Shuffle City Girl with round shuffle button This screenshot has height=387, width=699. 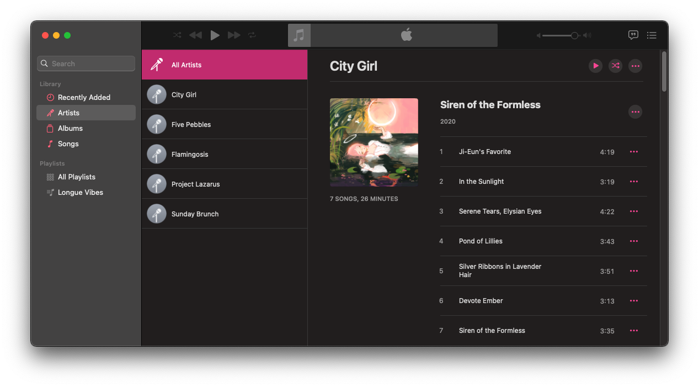click(615, 66)
